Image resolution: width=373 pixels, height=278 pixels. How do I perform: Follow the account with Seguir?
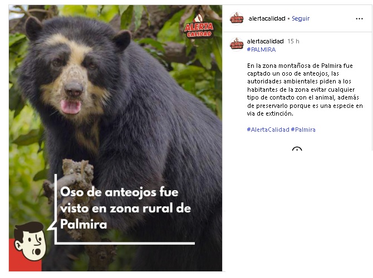click(x=301, y=18)
